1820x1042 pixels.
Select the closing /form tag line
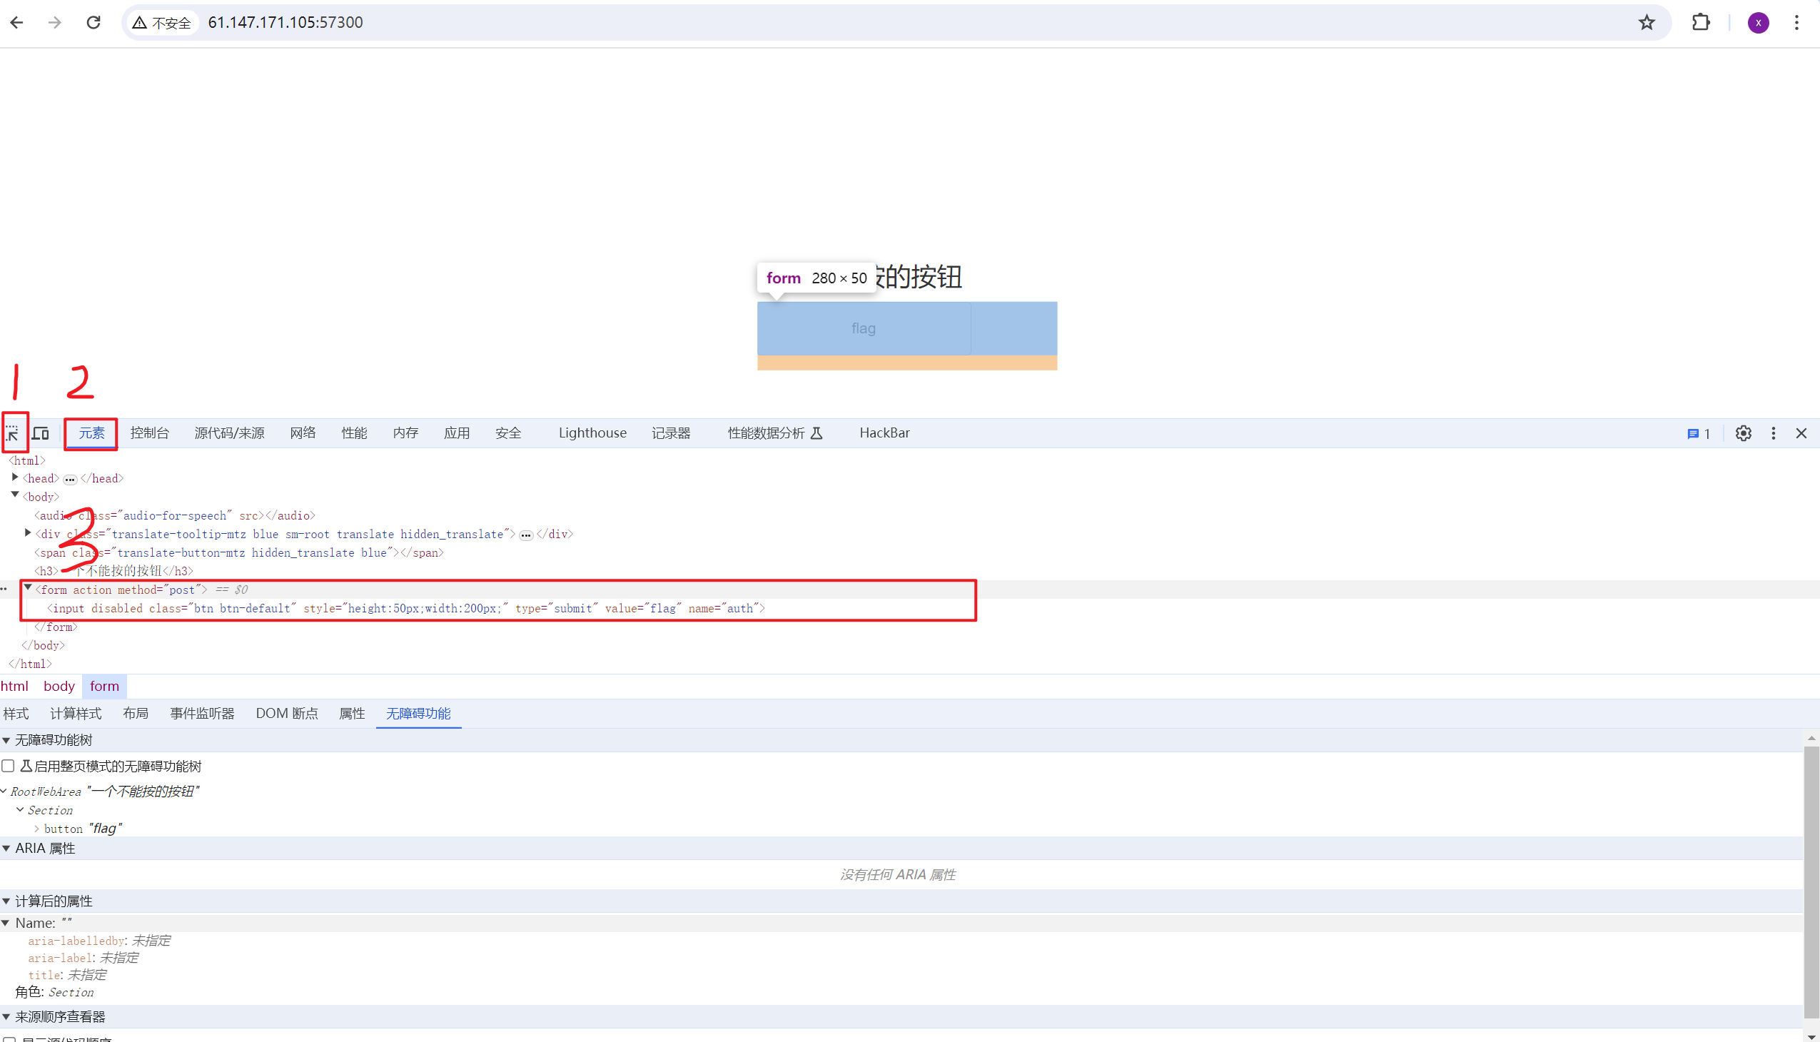(x=56, y=627)
